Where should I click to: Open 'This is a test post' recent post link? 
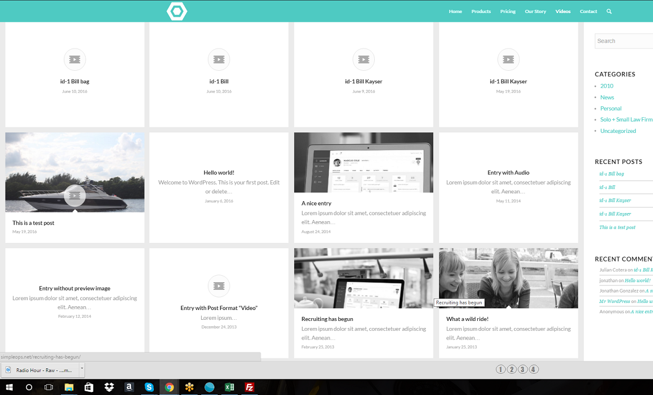point(617,227)
